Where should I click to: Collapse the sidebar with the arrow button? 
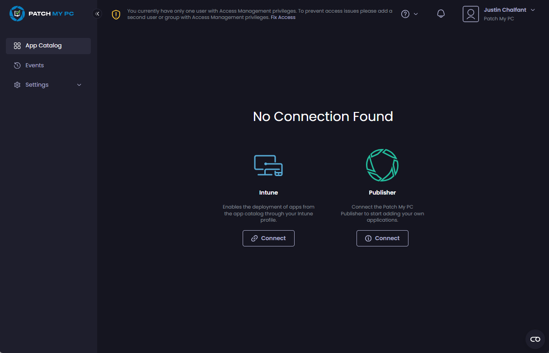97,14
